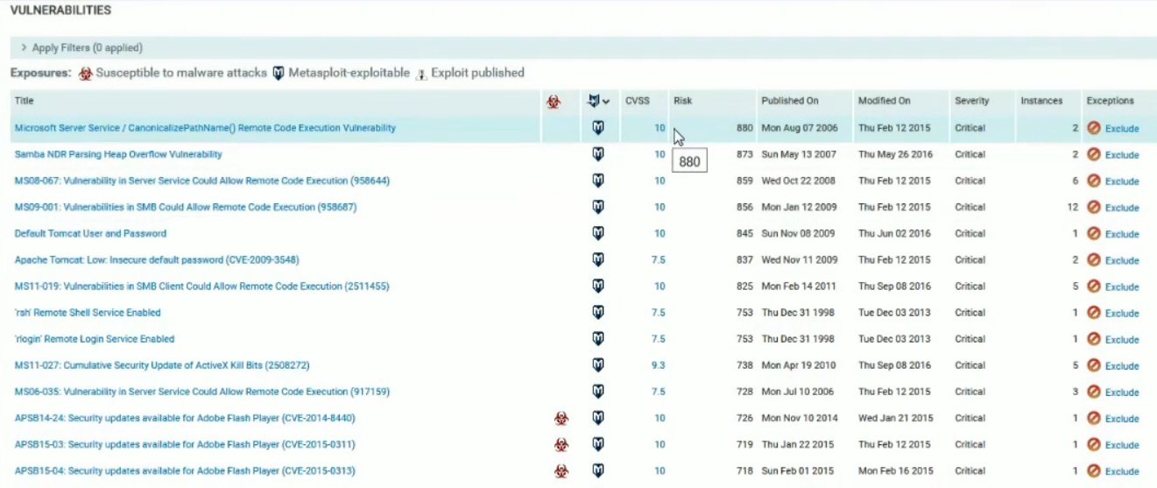The width and height of the screenshot is (1157, 488).
Task: Click published date Wed Oct 22 2008
Action: click(798, 180)
